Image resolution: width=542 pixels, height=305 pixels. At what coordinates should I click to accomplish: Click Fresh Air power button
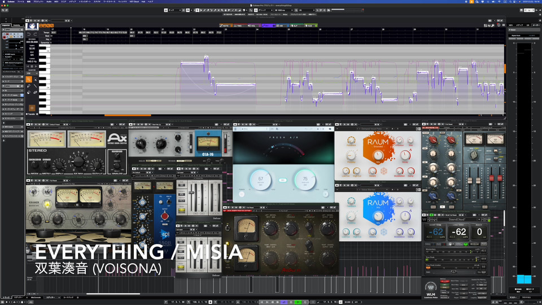242,194
